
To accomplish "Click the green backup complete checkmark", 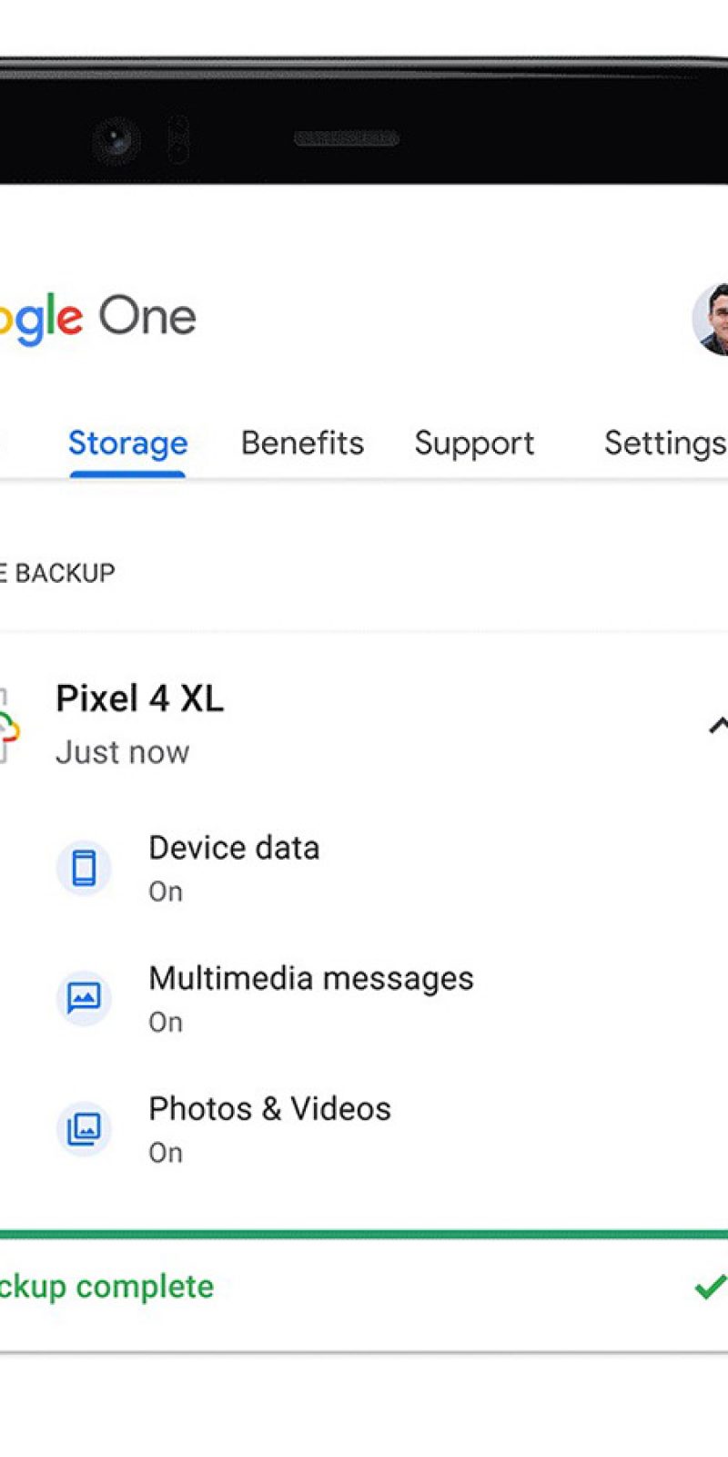I will 711,1287.
